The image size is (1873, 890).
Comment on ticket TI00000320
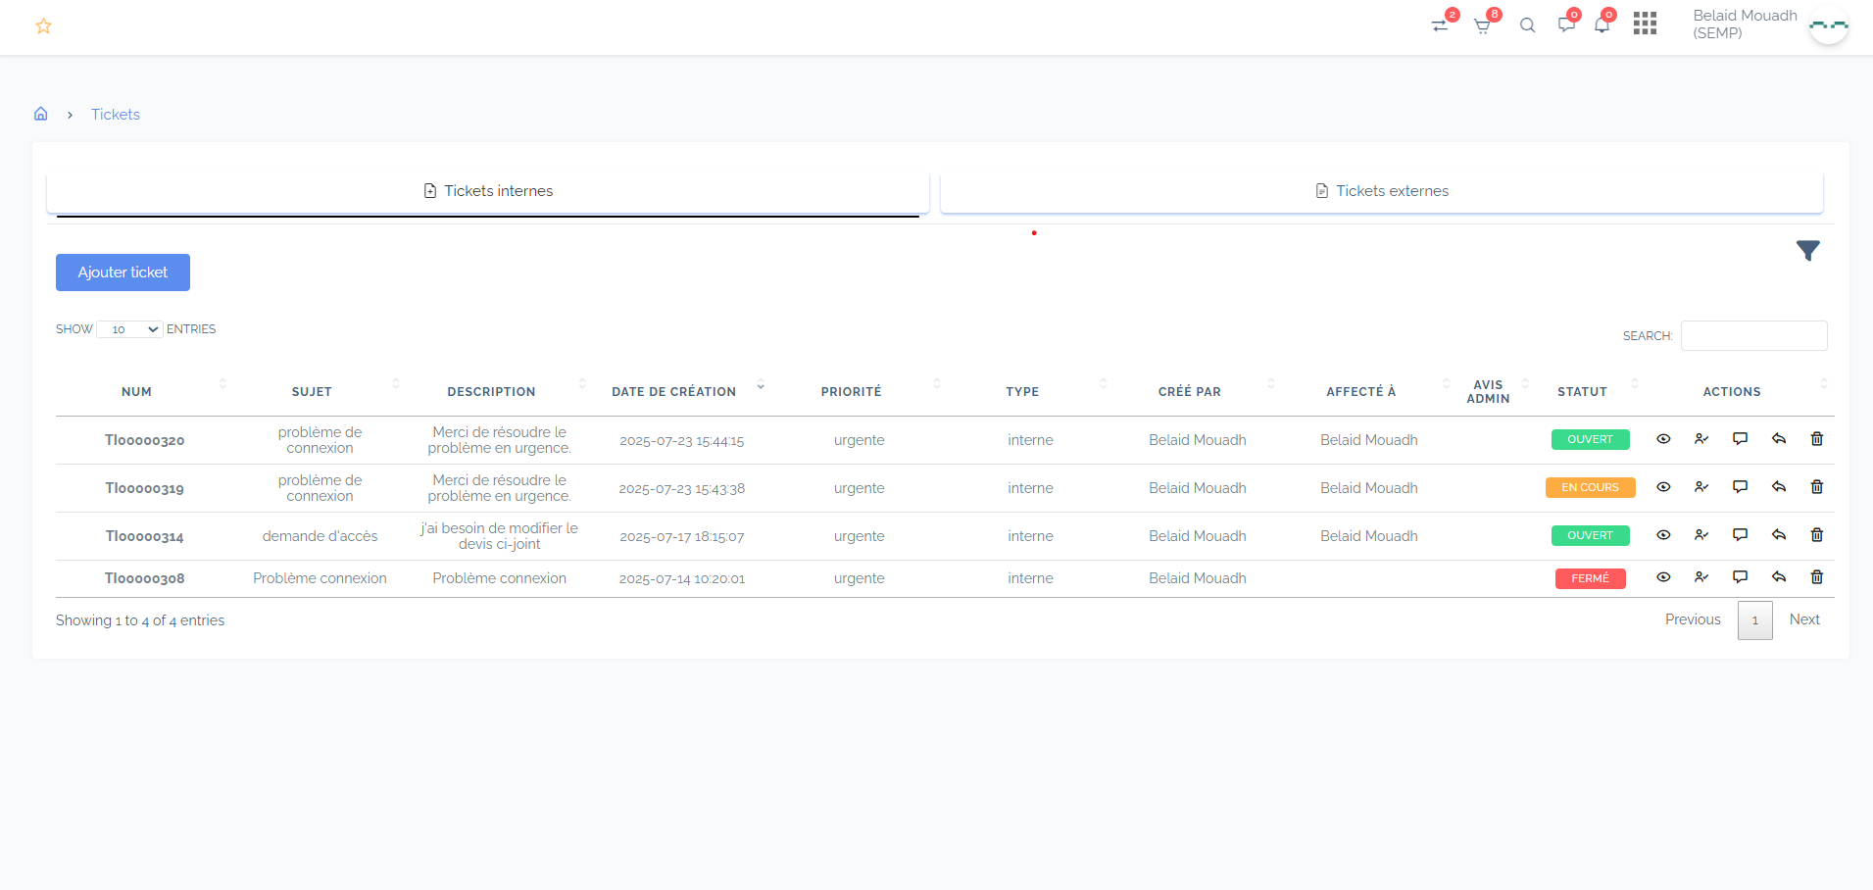[1740, 439]
